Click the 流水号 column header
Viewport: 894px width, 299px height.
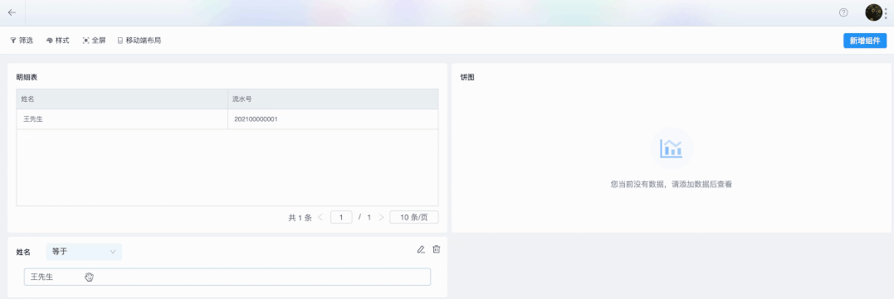[333, 99]
